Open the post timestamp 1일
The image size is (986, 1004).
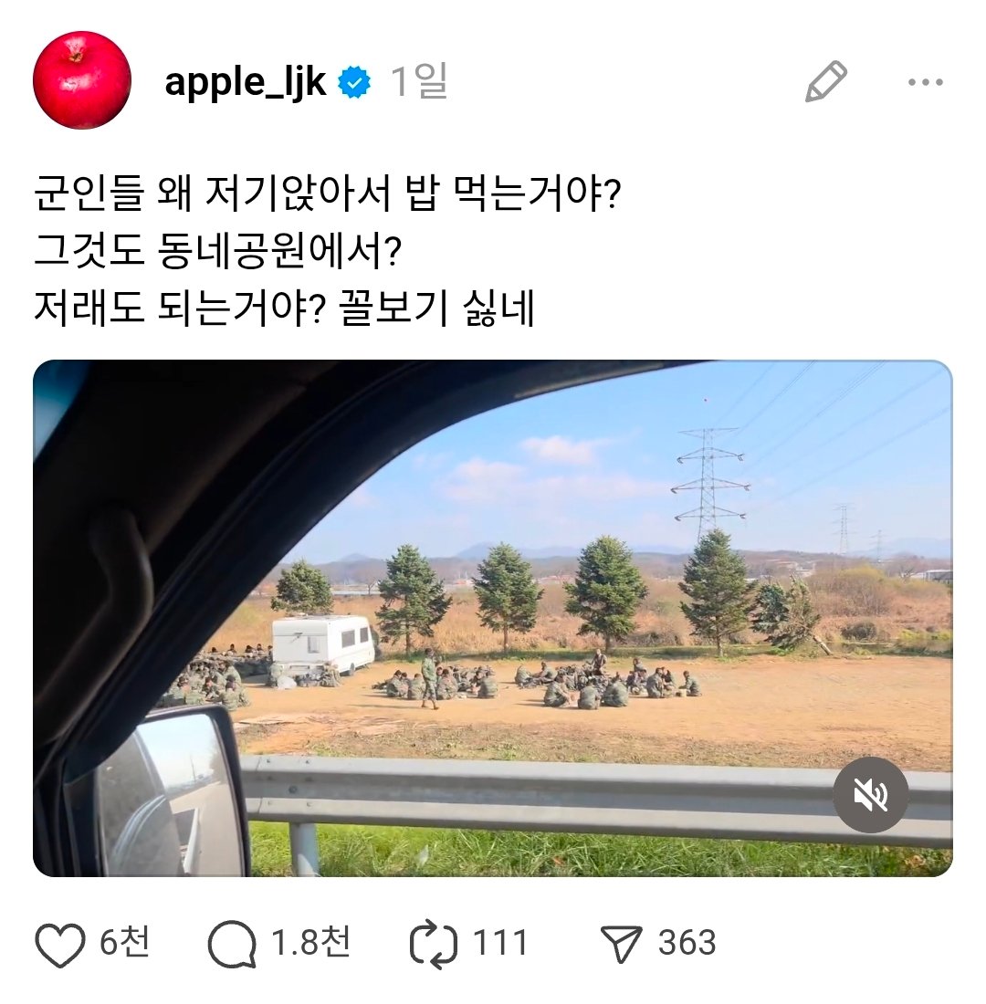pos(419,81)
